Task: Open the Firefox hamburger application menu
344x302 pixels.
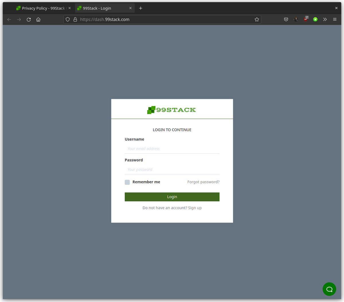Action: (x=335, y=19)
